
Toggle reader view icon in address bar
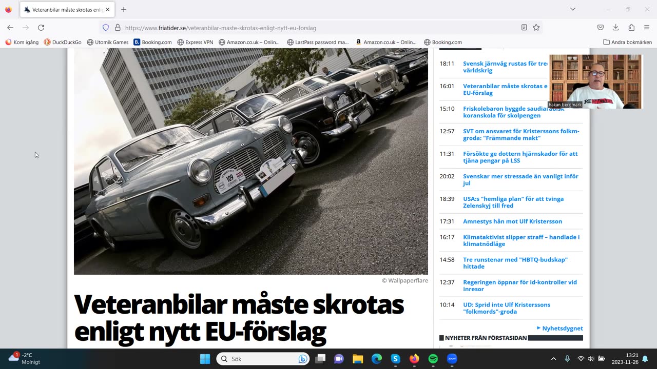(524, 28)
